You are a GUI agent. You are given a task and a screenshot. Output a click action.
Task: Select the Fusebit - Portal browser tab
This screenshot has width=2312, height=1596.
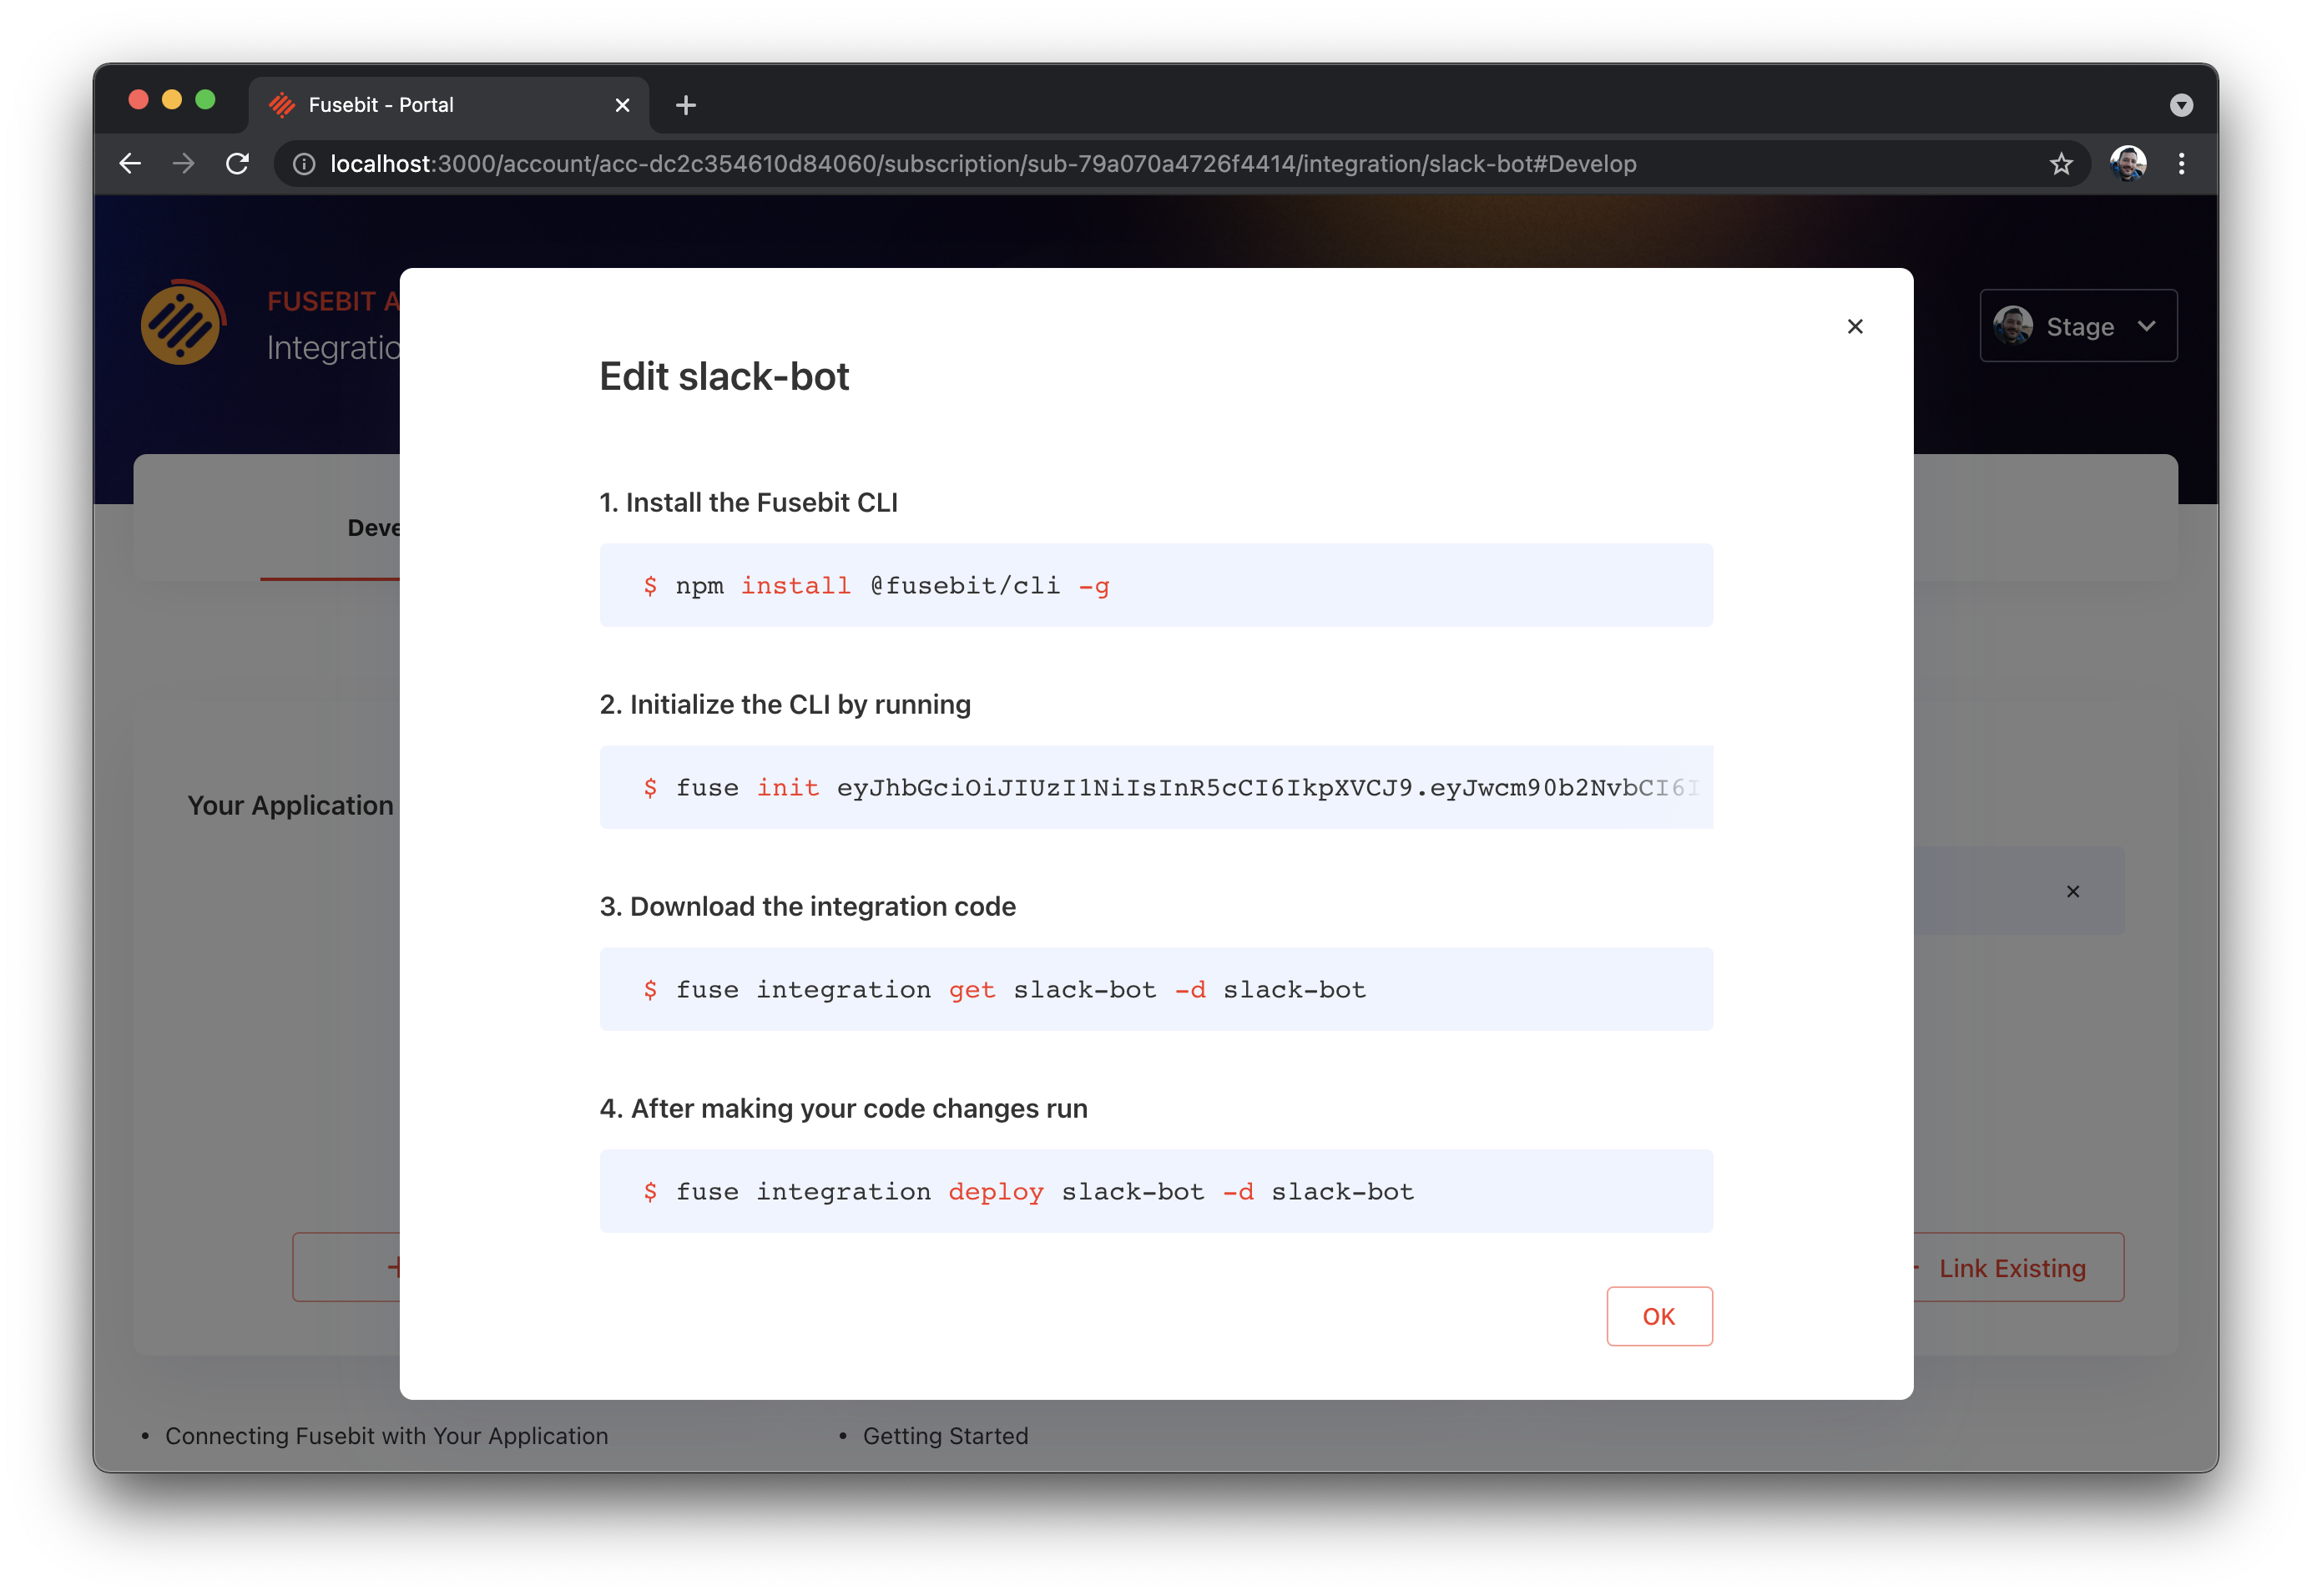pos(448,105)
